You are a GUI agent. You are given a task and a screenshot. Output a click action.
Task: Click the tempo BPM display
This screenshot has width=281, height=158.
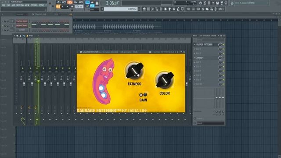click(79, 7)
